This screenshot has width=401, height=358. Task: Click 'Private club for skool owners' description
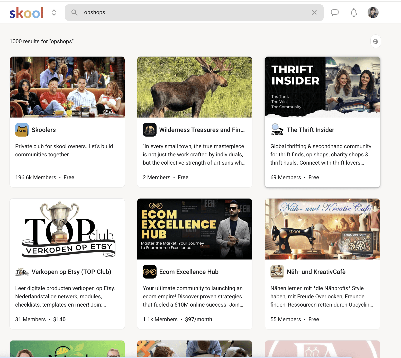tap(64, 150)
